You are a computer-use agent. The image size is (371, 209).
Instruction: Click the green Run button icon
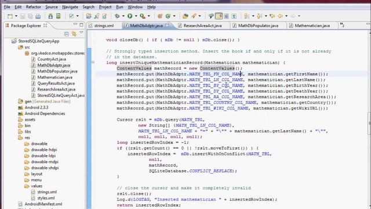[x=130, y=16]
